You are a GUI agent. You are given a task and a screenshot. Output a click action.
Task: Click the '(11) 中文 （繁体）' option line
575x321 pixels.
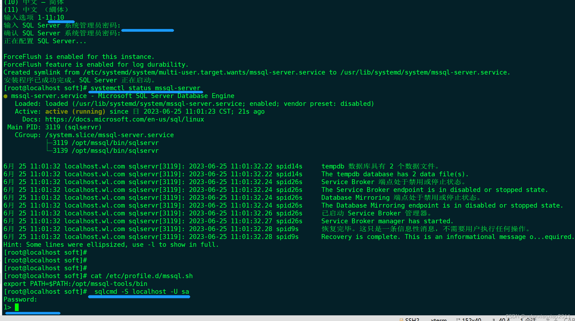36,10
